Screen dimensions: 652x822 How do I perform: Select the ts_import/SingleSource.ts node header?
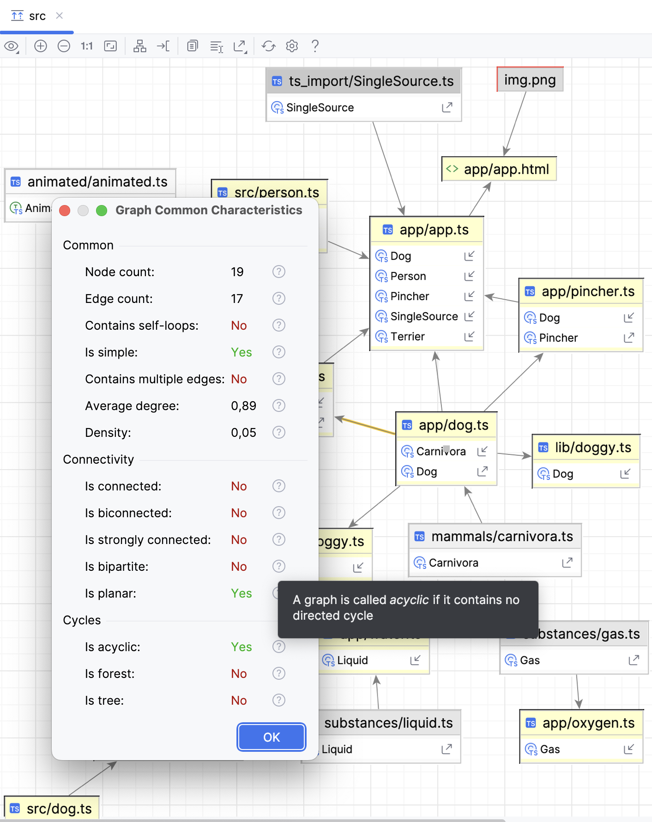[364, 81]
